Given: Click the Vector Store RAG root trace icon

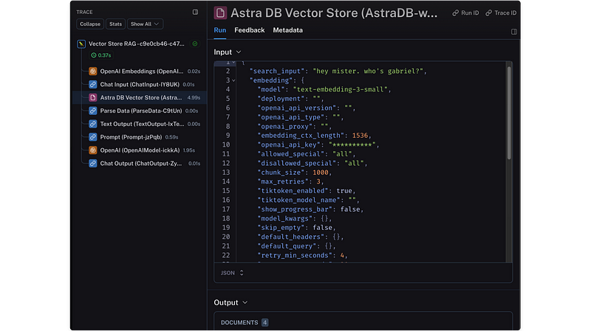Looking at the screenshot, I should click(x=81, y=44).
